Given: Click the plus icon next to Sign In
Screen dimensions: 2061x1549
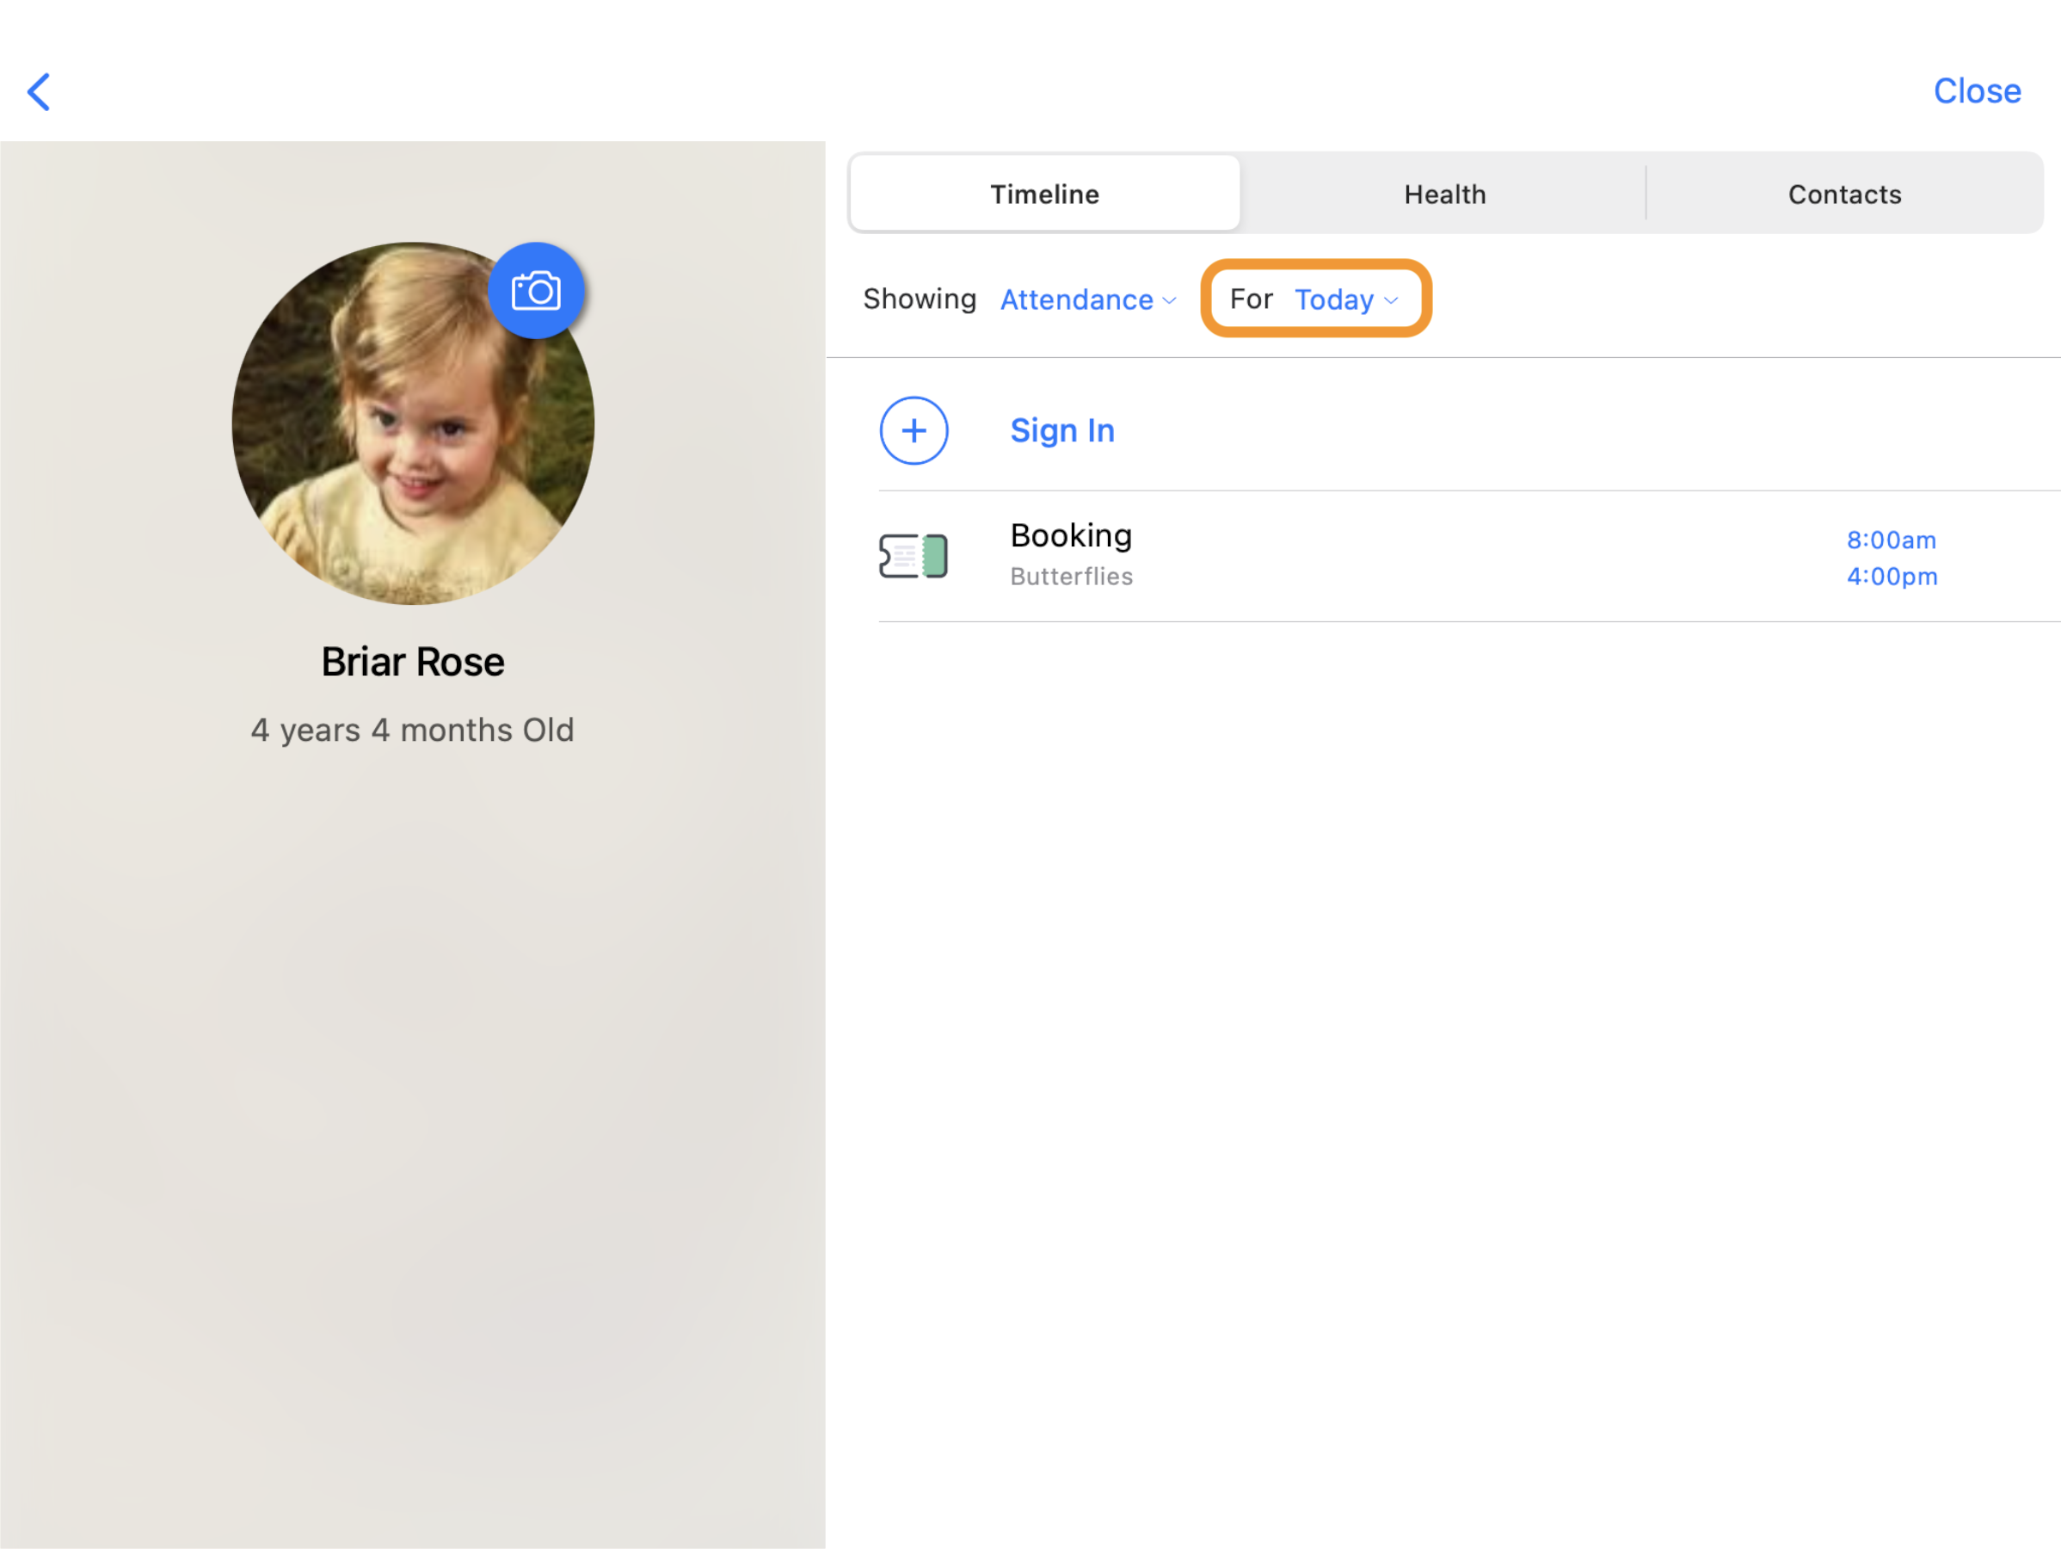Looking at the screenshot, I should 914,429.
